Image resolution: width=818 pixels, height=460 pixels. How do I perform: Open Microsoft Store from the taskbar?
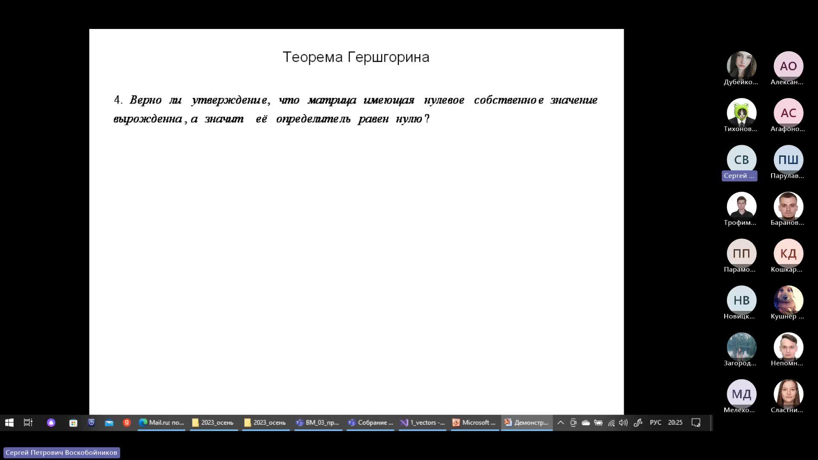[73, 423]
